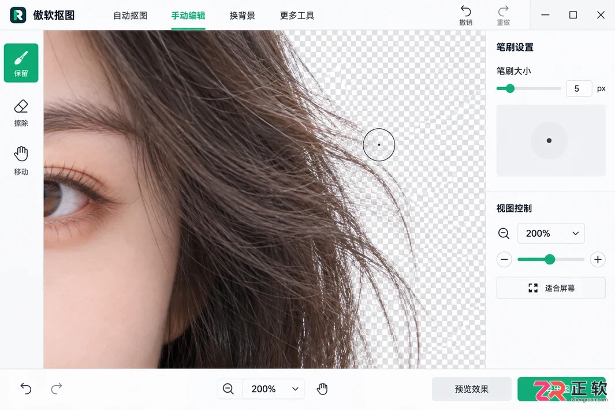This screenshot has width=615, height=410.
Task: Open the bottom toolbar 200% zoom dropdown
Action: (x=273, y=389)
